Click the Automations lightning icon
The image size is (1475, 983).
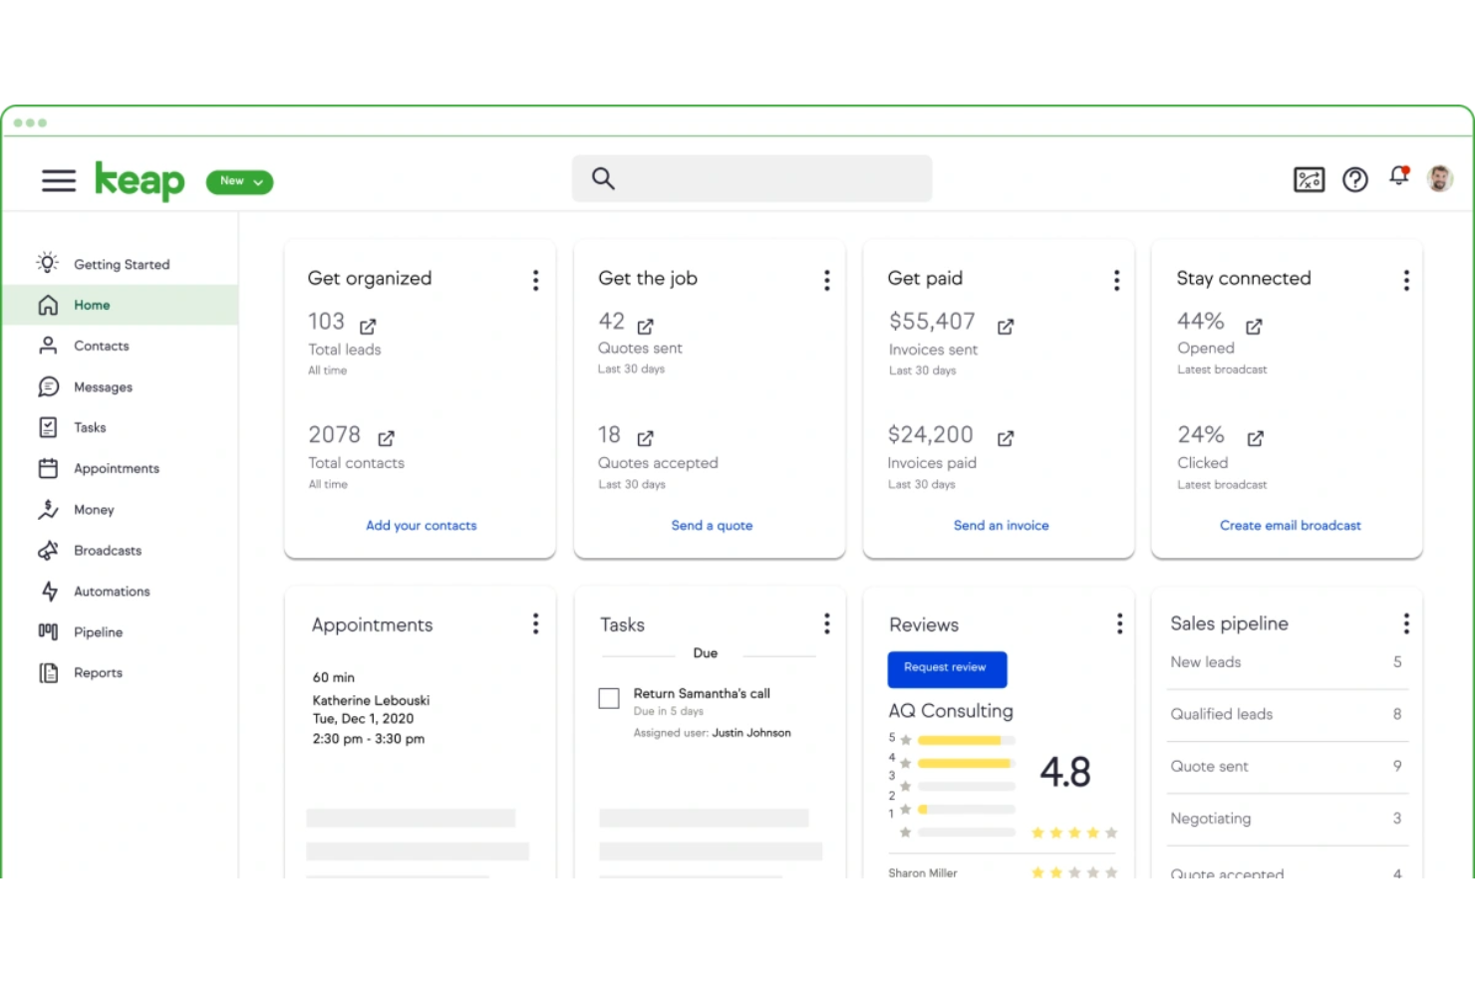tap(48, 591)
